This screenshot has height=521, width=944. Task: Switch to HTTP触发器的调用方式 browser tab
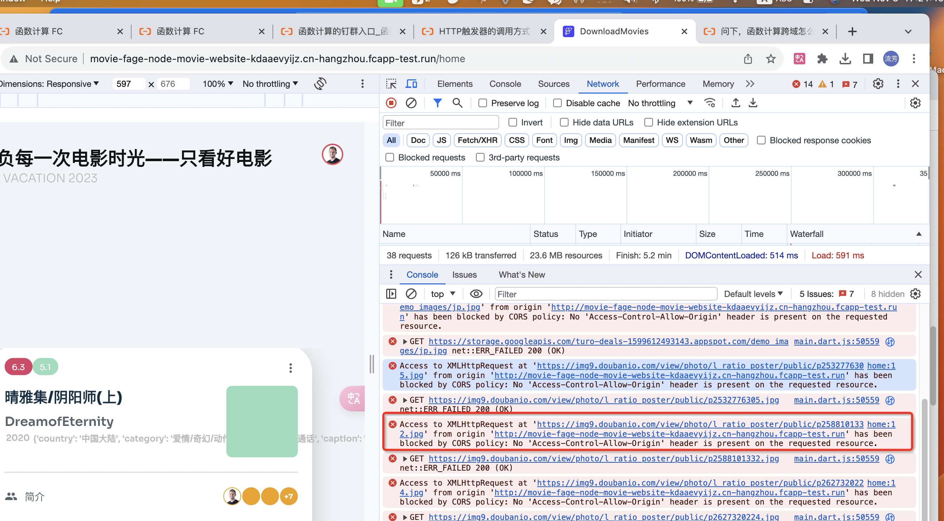click(484, 31)
